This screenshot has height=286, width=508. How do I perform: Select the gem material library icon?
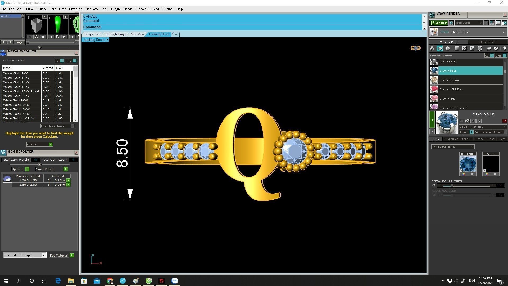(440, 48)
